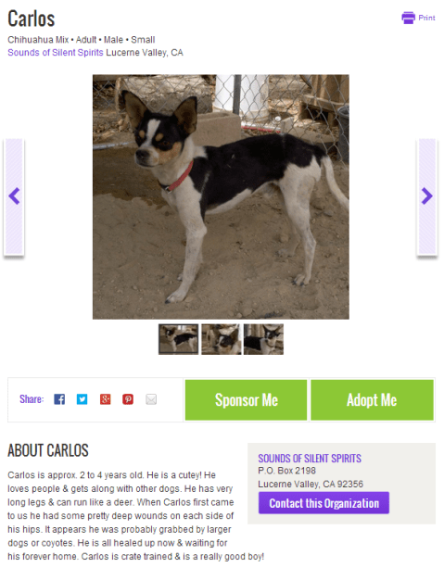Share via Google Plus icon
This screenshot has width=444, height=580.
point(105,399)
